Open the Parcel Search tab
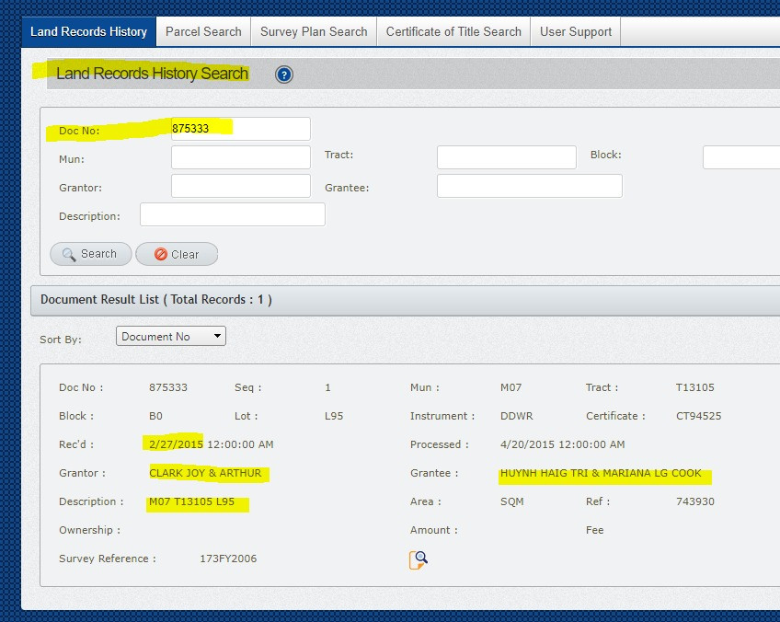 pos(203,32)
